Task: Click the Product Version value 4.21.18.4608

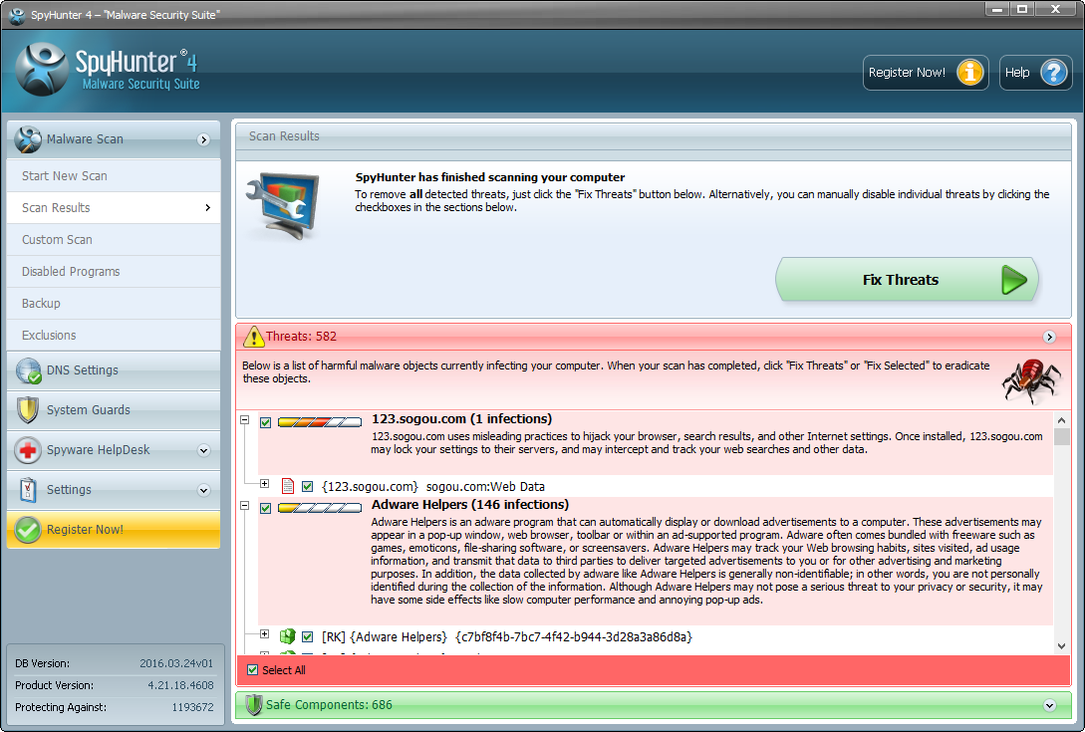Action: click(180, 685)
